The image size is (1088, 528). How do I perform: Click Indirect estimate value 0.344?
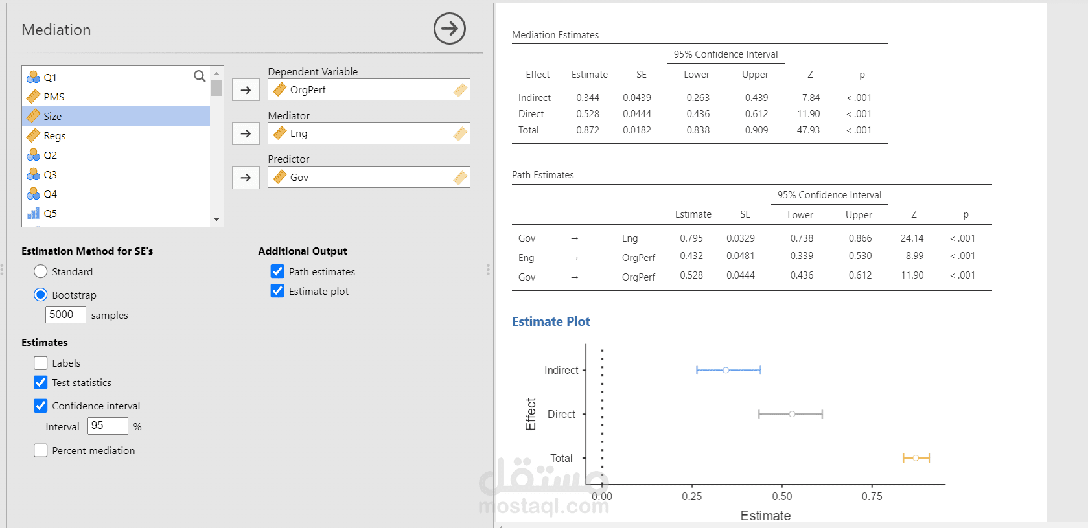(588, 98)
